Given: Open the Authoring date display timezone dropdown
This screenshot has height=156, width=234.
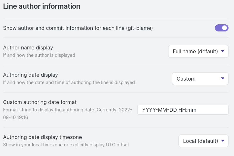Looking at the screenshot, I should click(203, 141).
